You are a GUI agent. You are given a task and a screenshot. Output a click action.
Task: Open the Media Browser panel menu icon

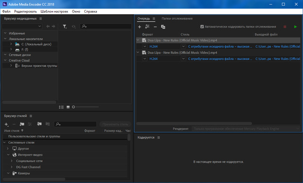(40, 18)
